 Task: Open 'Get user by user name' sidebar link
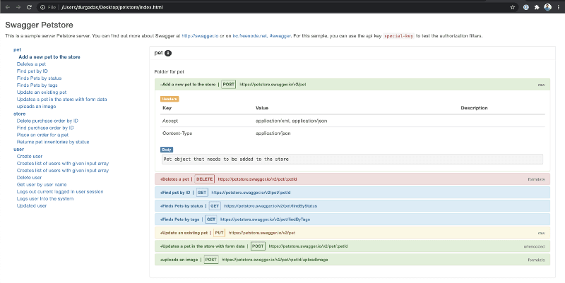click(x=42, y=184)
